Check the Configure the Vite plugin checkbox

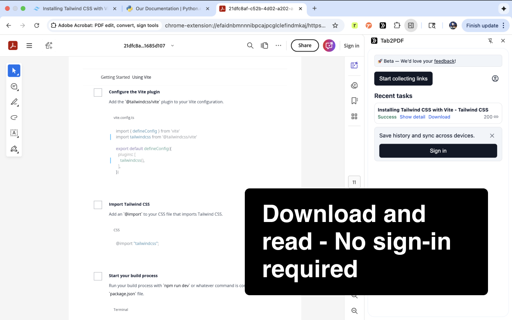click(98, 92)
